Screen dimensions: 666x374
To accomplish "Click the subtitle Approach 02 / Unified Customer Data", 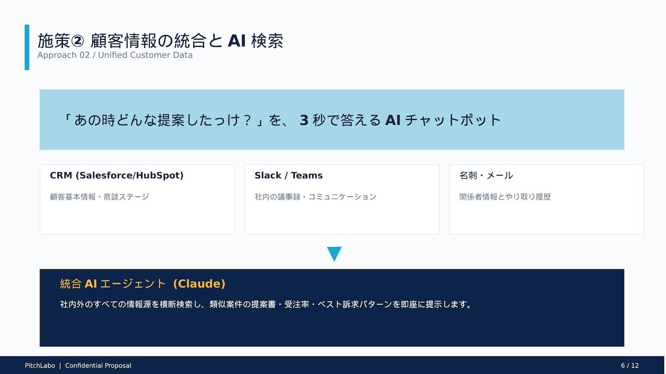I will (x=115, y=55).
